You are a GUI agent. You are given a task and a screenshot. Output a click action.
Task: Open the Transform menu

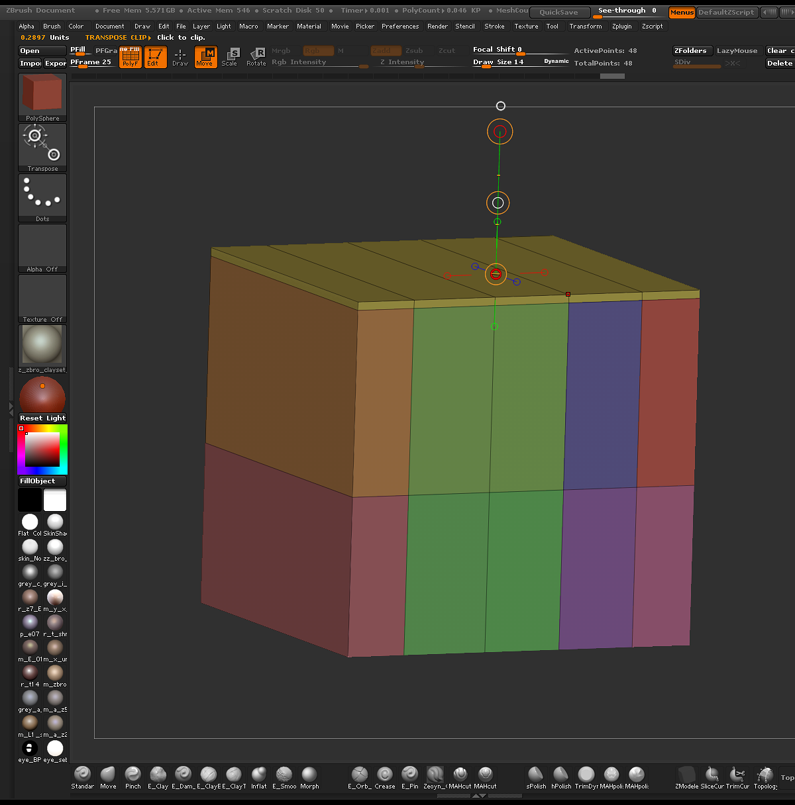[x=586, y=26]
